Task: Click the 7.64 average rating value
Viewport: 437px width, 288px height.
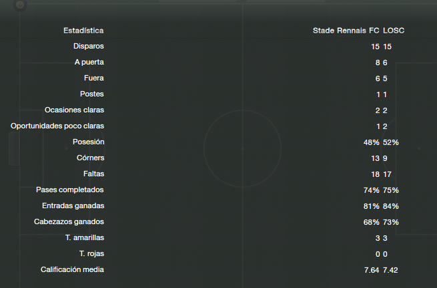Action: click(x=372, y=270)
